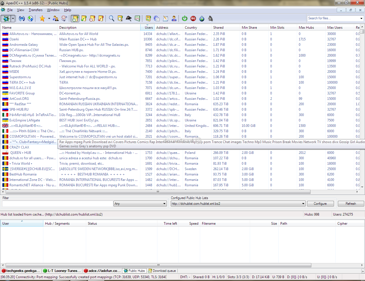Open the Search Spy hat icon
The height and width of the screenshot is (281, 365).
click(129, 19)
